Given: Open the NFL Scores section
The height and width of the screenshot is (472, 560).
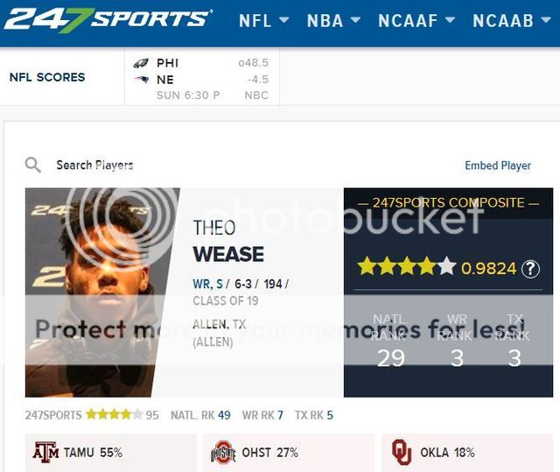Looking at the screenshot, I should [x=47, y=77].
